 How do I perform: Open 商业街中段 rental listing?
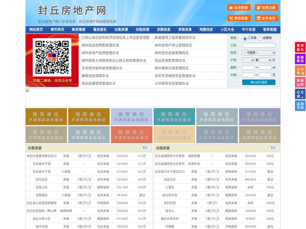[170, 195]
